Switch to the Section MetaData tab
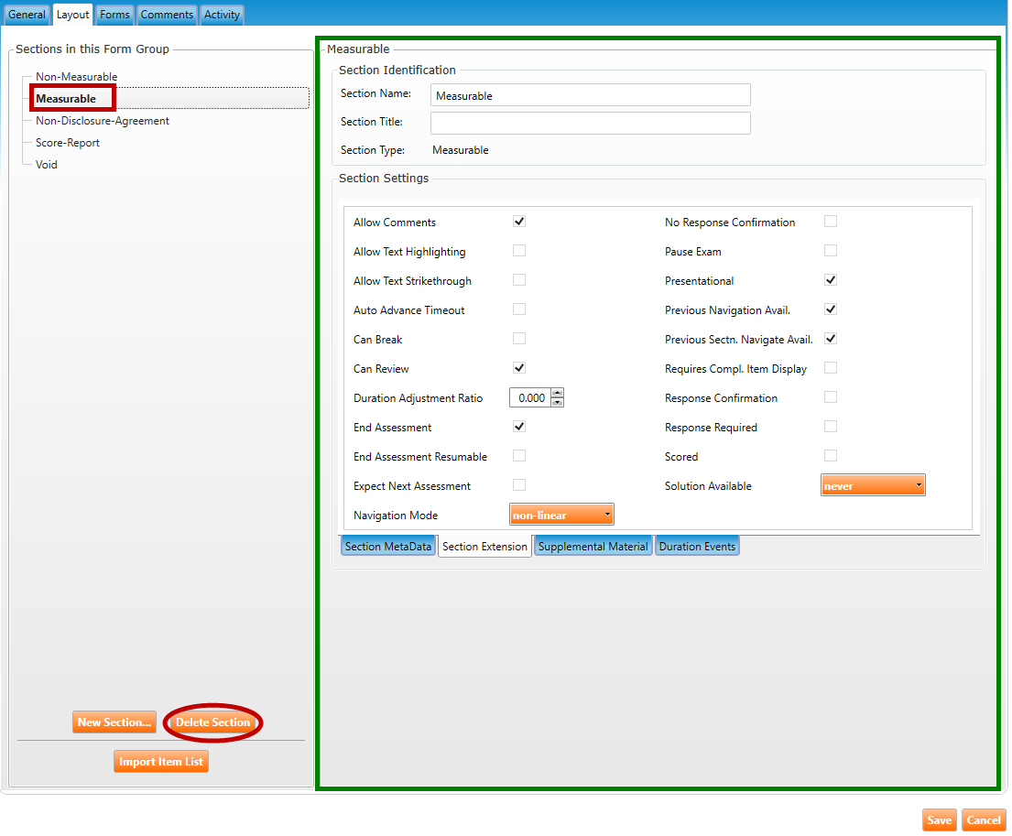The height and width of the screenshot is (836, 1012). (x=388, y=547)
